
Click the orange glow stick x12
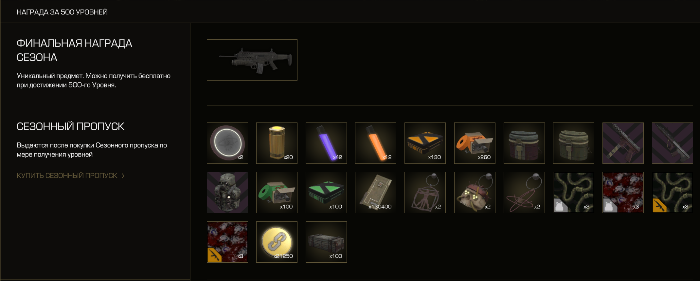376,143
